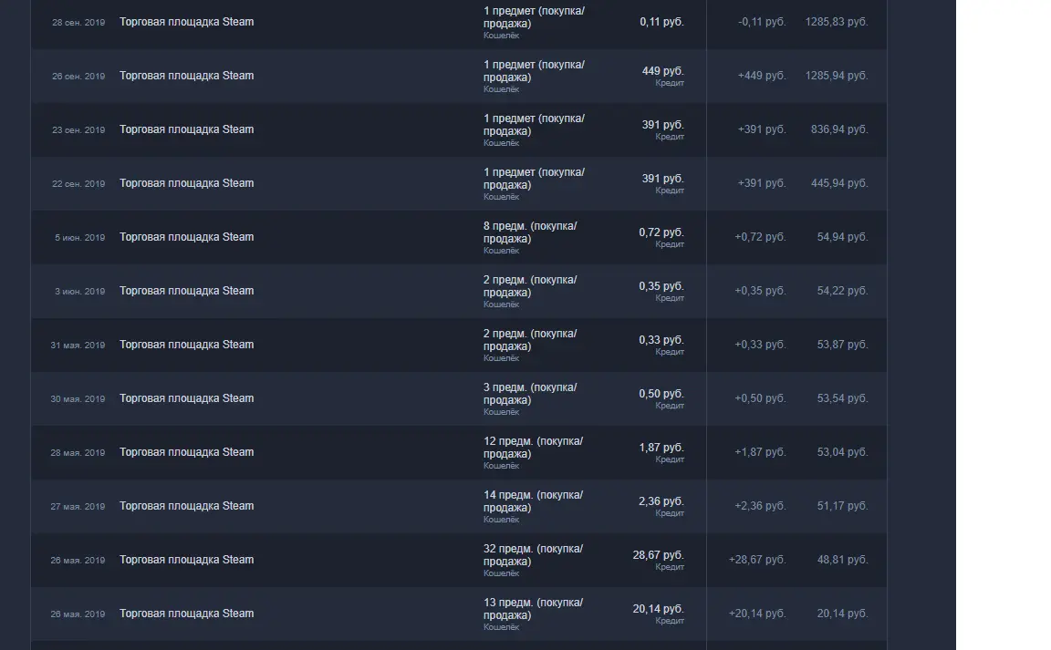Open the 32 предм. (покупка/продажа) entry

pyautogui.click(x=533, y=555)
